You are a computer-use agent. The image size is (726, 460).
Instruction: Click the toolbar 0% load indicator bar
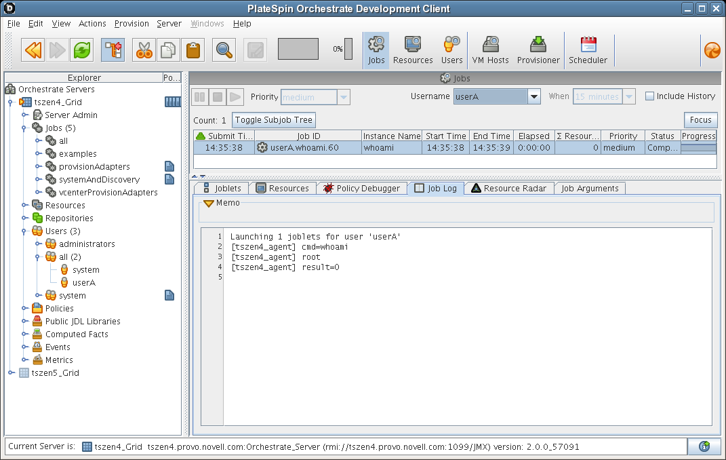tap(348, 49)
